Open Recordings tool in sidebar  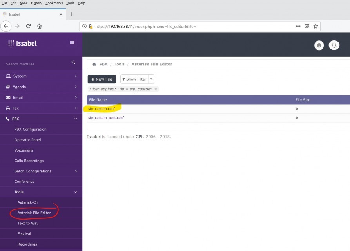click(27, 244)
